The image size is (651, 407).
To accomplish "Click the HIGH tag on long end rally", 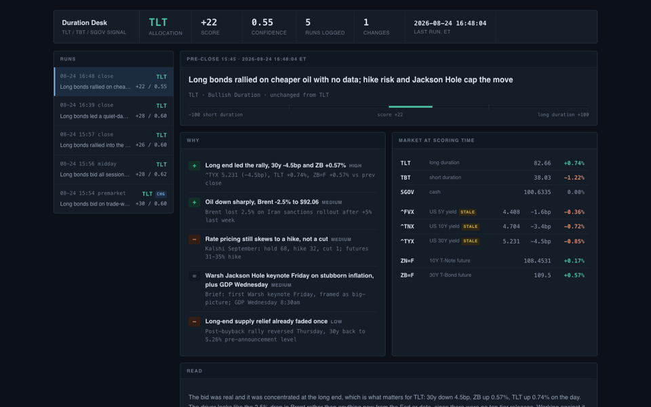I will tap(355, 166).
